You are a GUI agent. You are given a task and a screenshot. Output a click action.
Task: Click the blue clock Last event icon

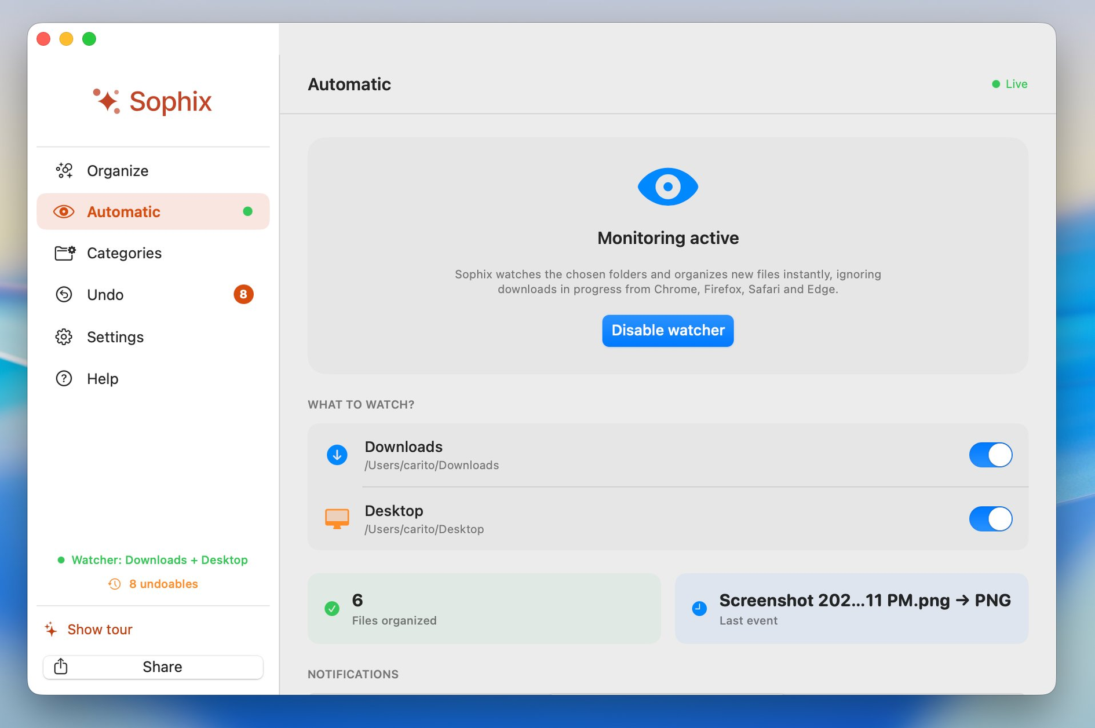tap(699, 609)
